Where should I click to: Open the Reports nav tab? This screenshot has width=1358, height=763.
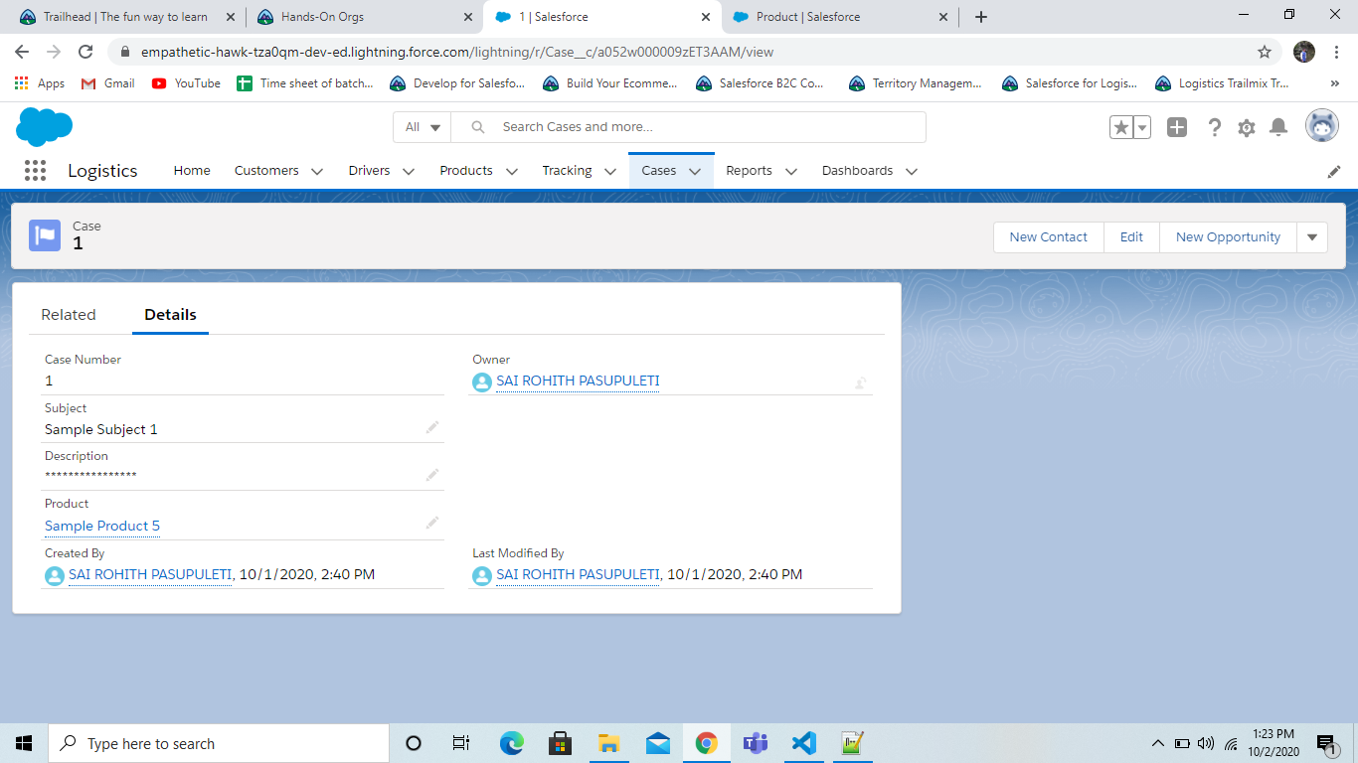[x=749, y=171]
